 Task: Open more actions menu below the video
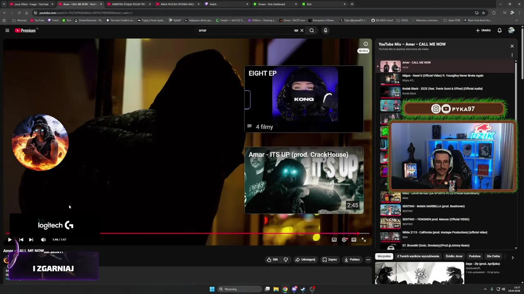(368, 259)
